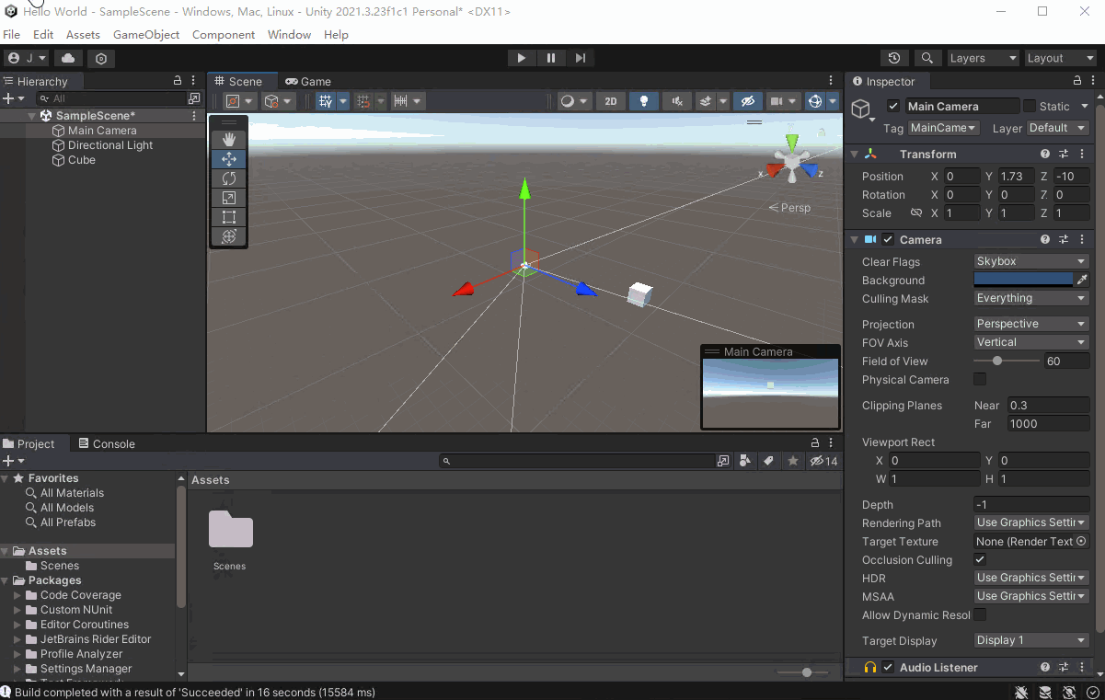1105x700 pixels.
Task: Switch to the Console tab
Action: coord(107,443)
